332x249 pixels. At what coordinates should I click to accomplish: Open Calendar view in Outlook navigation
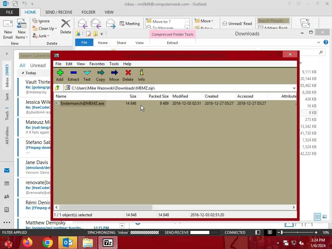coord(7,184)
